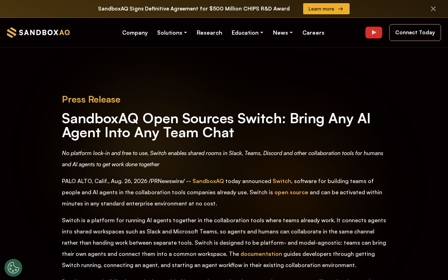Viewport: 448px width, 280px height.
Task: Click the SandboxAQ logo
Action: [38, 33]
